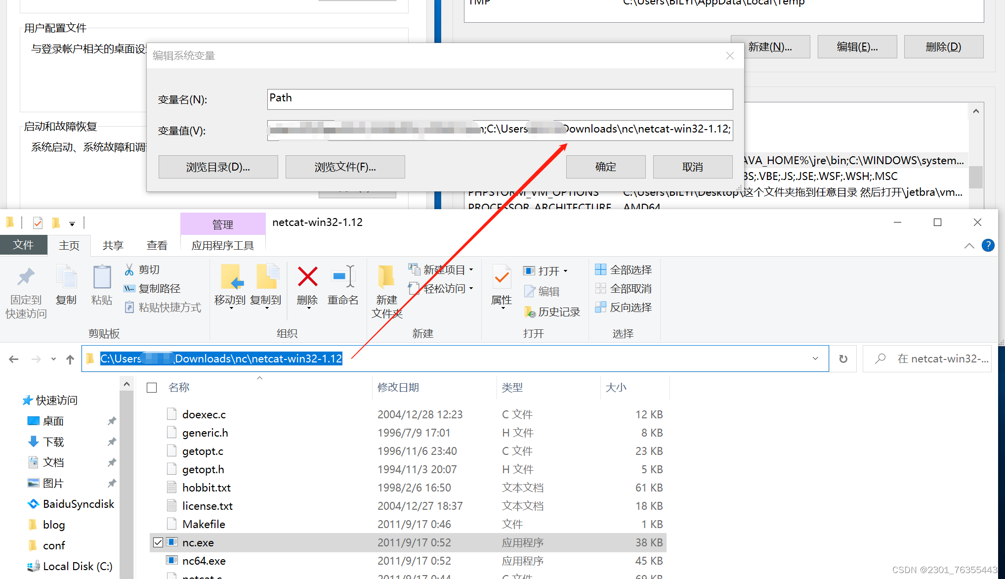Click quick access toolbar properties icon
This screenshot has width=1005, height=579.
click(38, 223)
